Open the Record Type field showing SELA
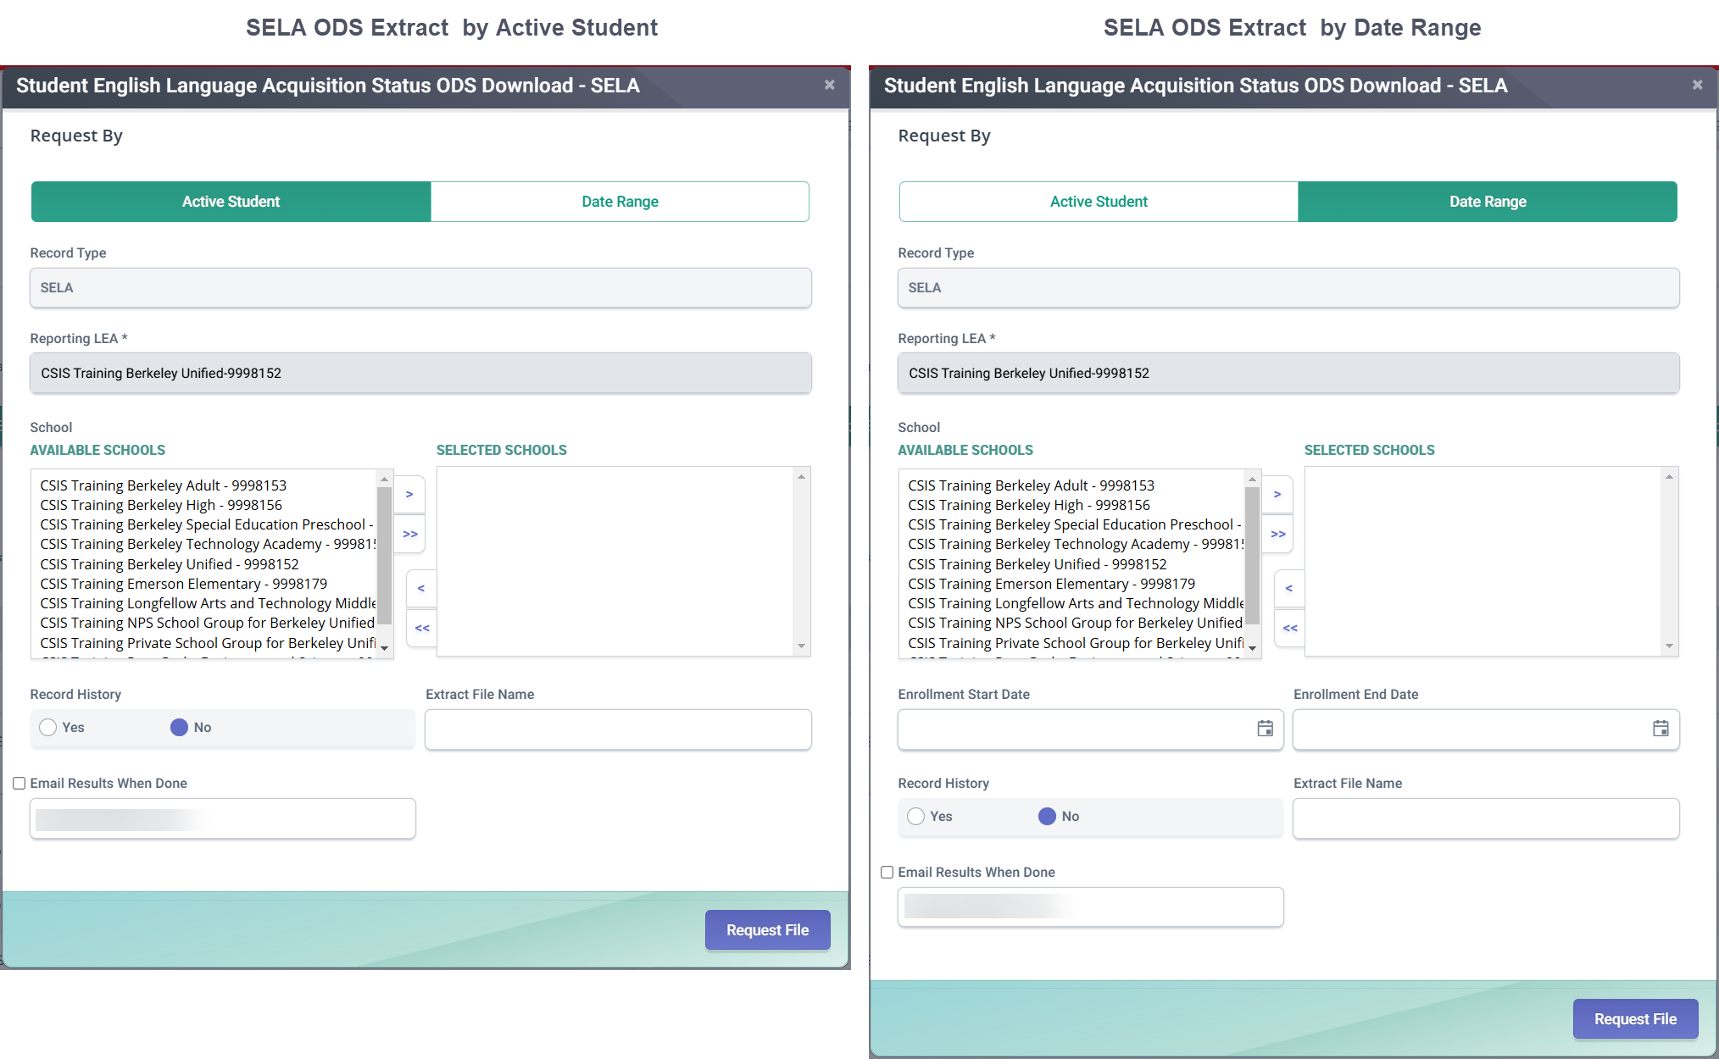1719x1059 pixels. (420, 287)
